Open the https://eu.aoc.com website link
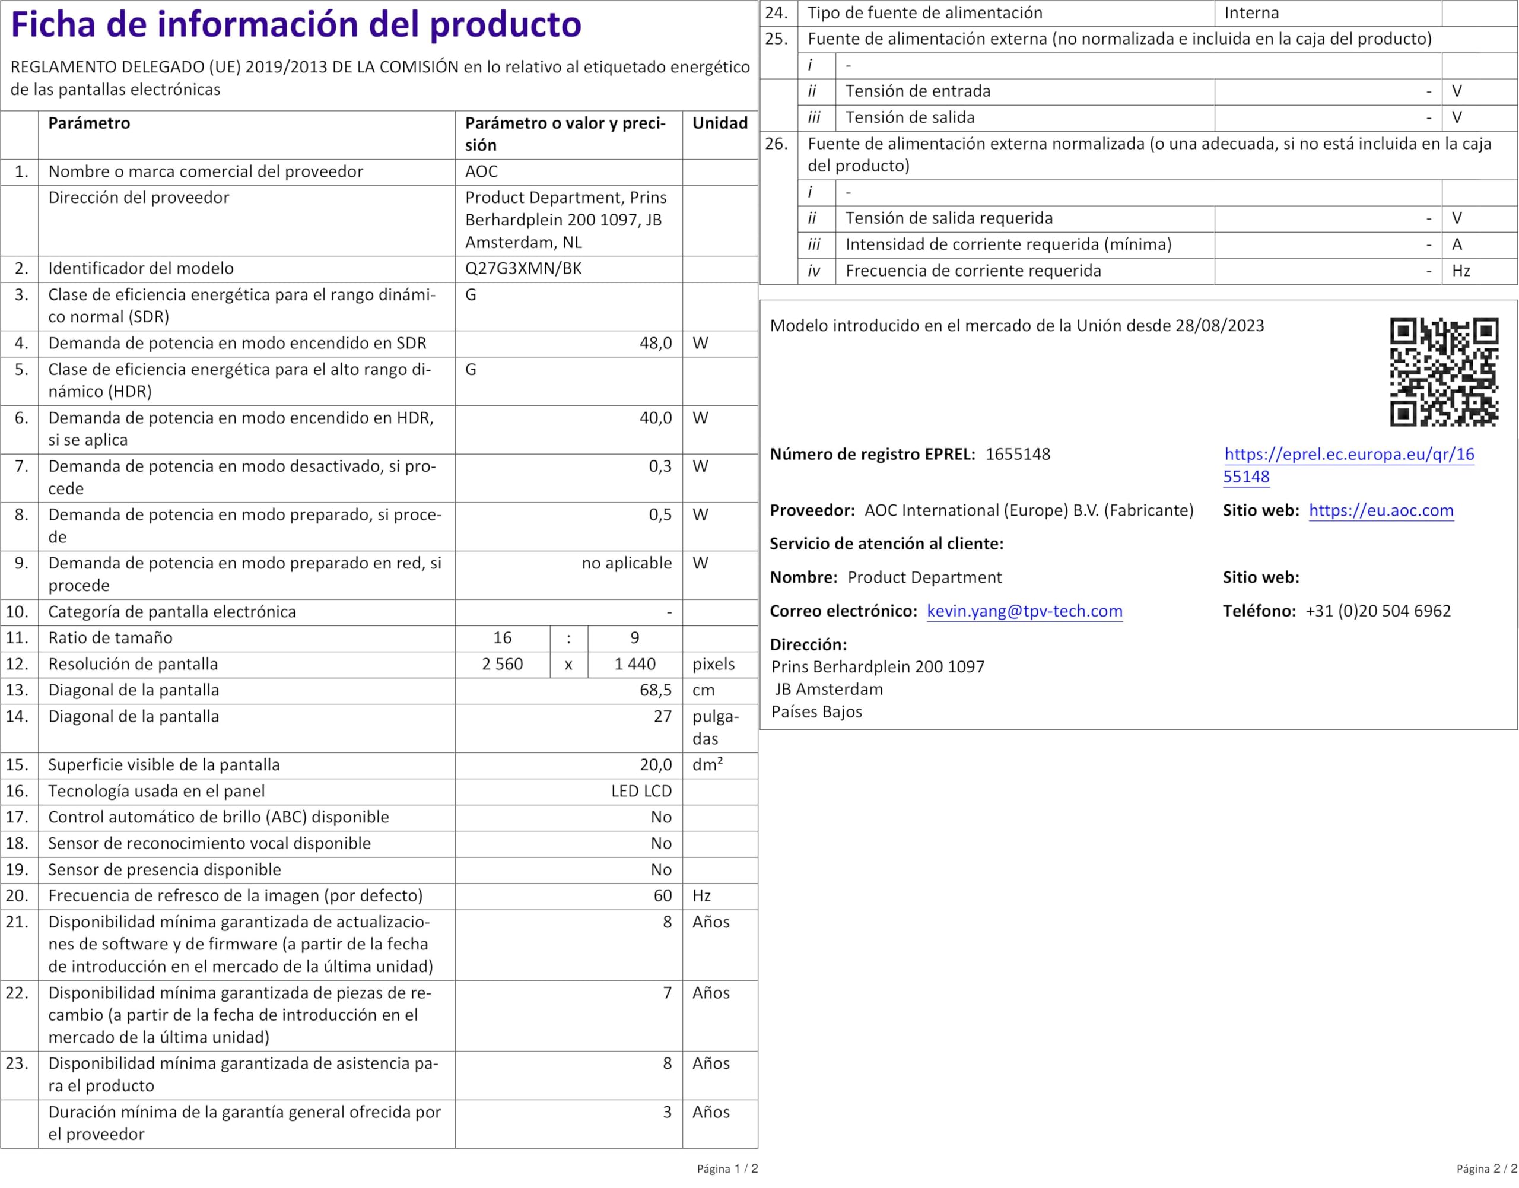The image size is (1519, 1188). (1381, 510)
